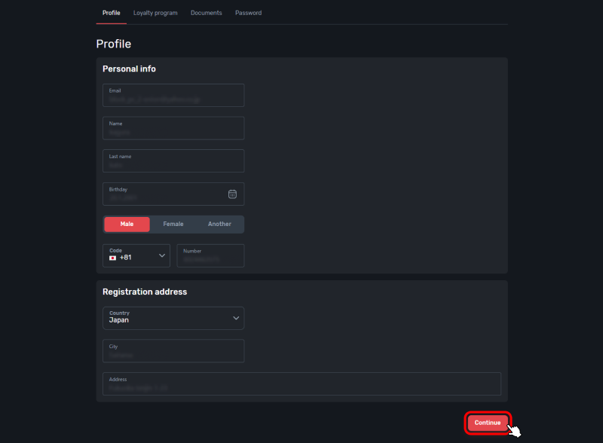This screenshot has height=443, width=603.
Task: Choose Another as gender
Action: pyautogui.click(x=219, y=225)
